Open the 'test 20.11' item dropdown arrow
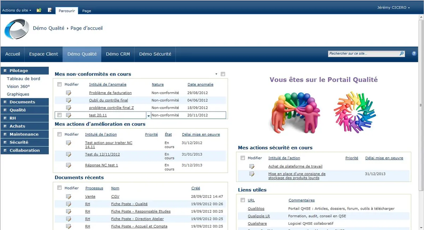The image size is (424, 230). pyautogui.click(x=148, y=116)
